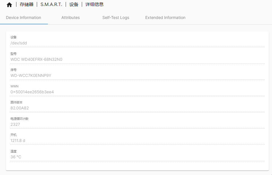Click the 电源循环计数 field label
The image size is (272, 175).
20,119
